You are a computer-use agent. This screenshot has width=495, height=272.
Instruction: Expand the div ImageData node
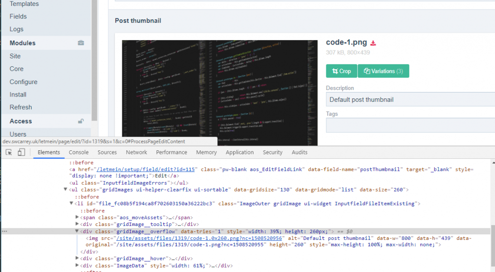pyautogui.click(x=77, y=266)
